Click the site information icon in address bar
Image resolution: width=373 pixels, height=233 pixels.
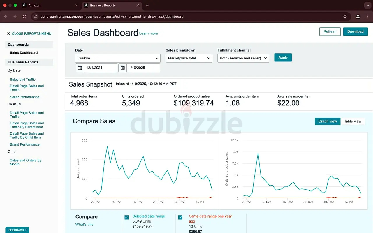(36, 17)
